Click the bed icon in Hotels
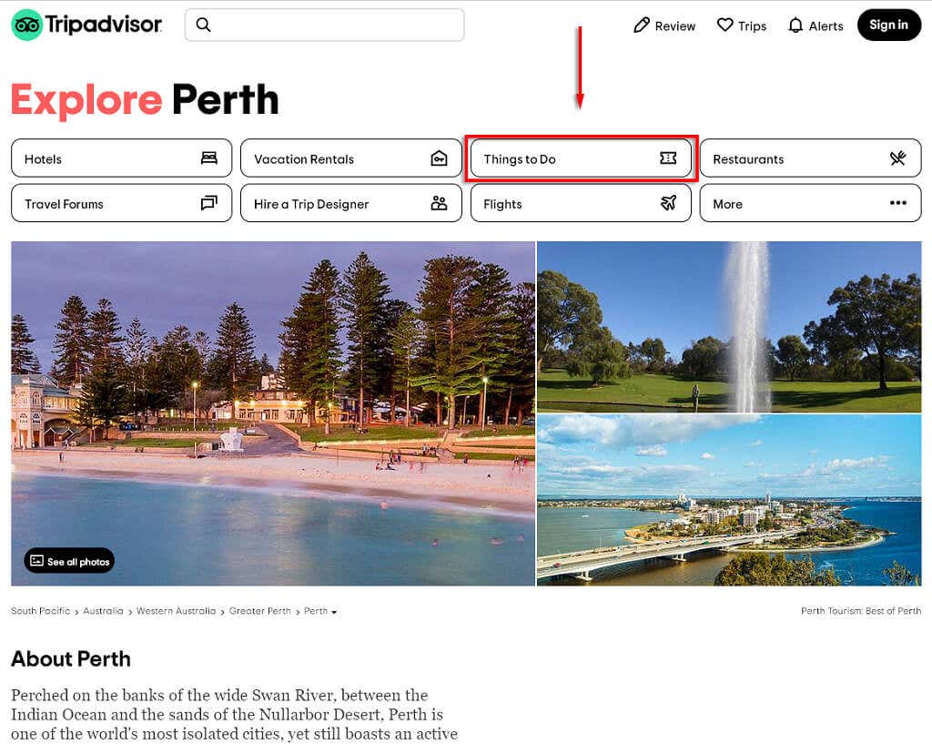932x744 pixels. coord(209,158)
